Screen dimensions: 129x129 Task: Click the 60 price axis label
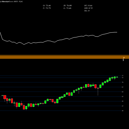[123, 92]
